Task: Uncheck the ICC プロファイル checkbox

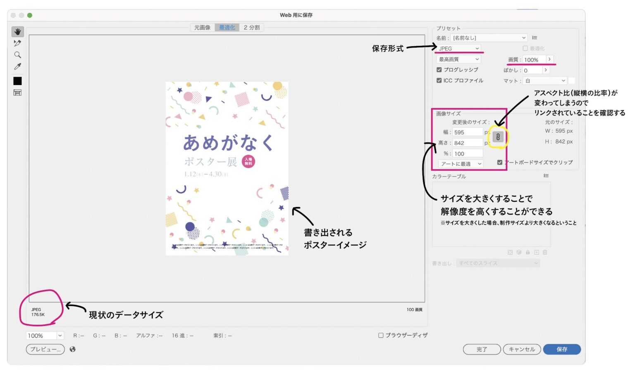Action: tap(439, 80)
